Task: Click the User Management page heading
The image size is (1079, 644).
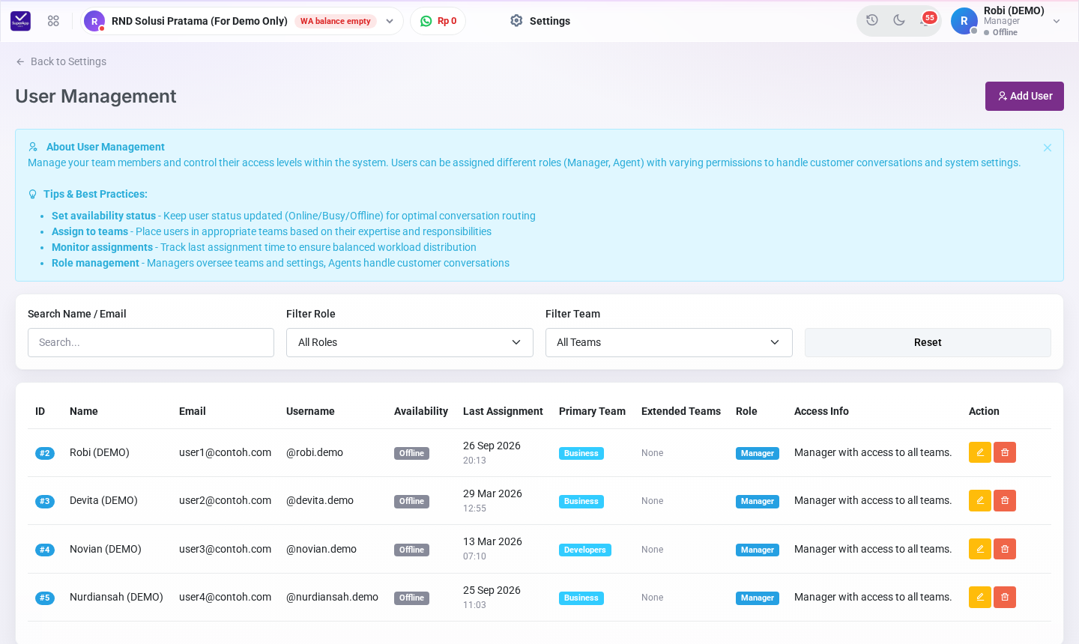Action: pyautogui.click(x=96, y=96)
